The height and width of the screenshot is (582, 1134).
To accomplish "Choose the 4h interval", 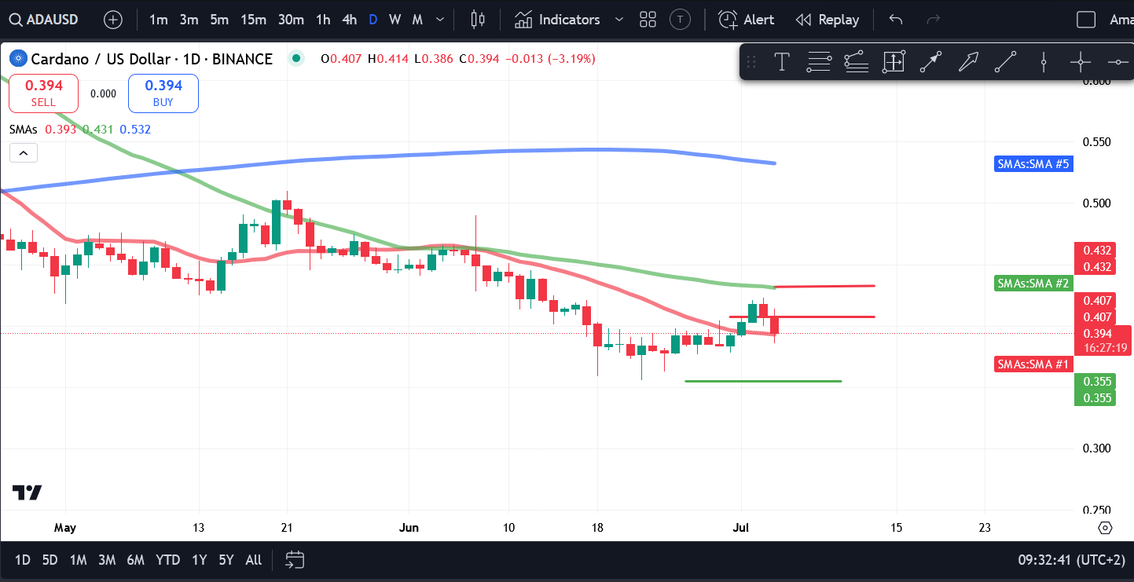I will pos(350,20).
